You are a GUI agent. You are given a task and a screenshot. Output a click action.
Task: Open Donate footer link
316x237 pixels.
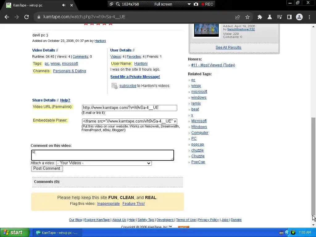tap(236, 220)
